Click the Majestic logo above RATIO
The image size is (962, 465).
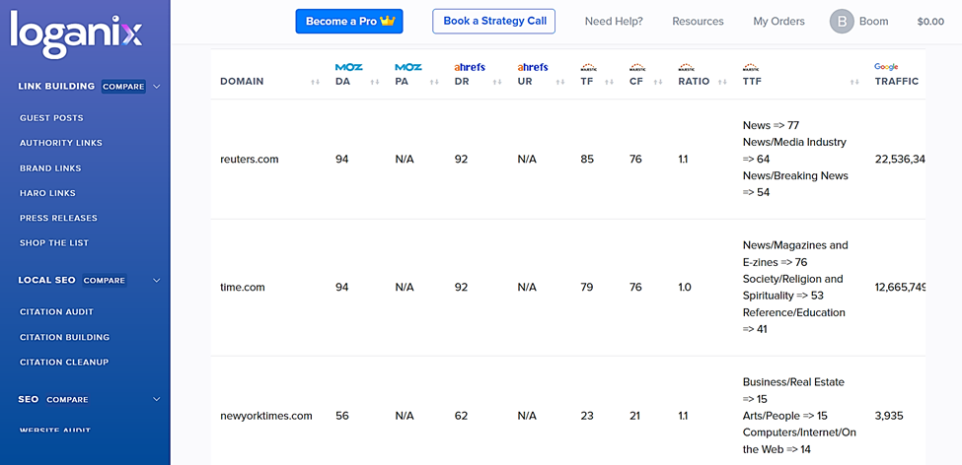pos(687,67)
